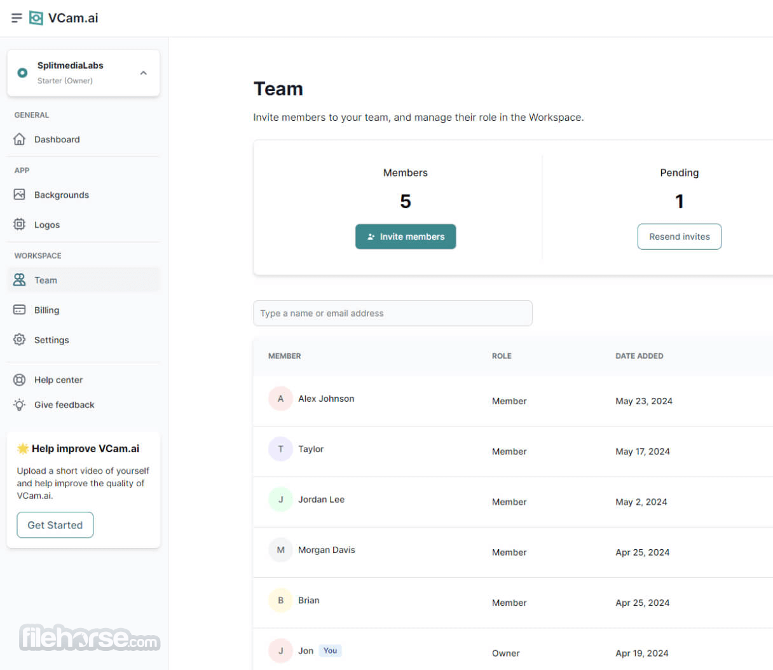Go to Backgrounds section
The width and height of the screenshot is (773, 670).
pyautogui.click(x=83, y=195)
